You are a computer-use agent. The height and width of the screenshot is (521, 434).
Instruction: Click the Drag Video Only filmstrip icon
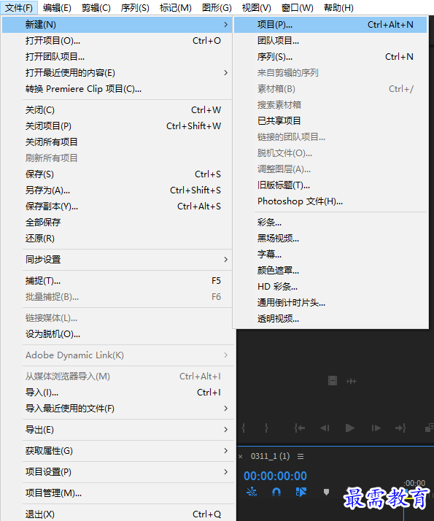click(x=333, y=381)
